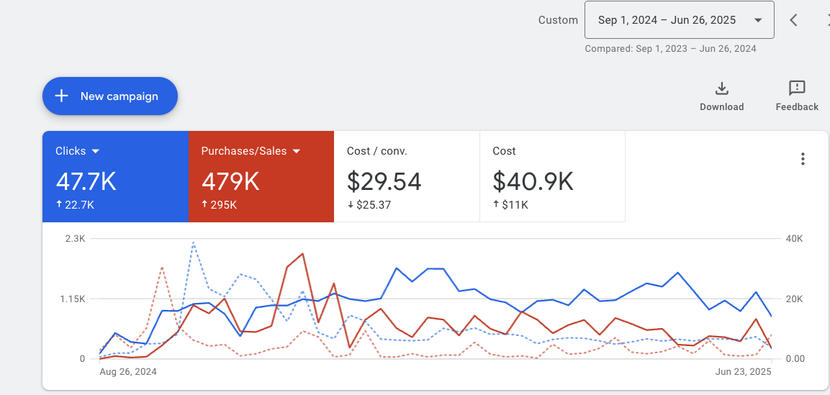Open the three-dot more options menu
Viewport: 830px width, 395px height.
[803, 159]
